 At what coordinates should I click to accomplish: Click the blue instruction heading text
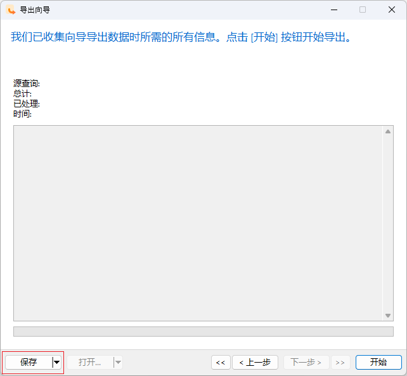click(x=181, y=37)
